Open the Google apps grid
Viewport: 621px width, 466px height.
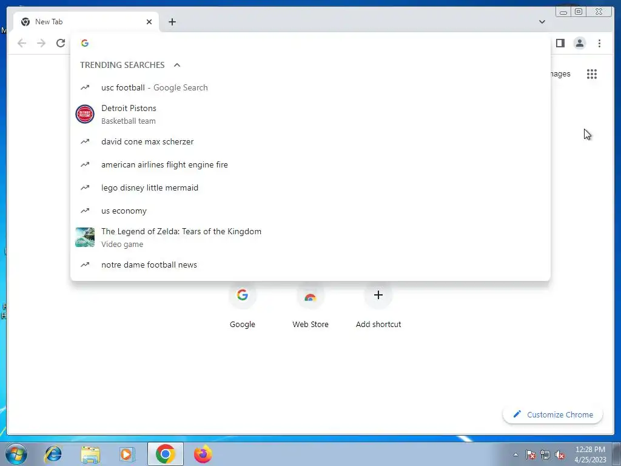[x=592, y=73]
